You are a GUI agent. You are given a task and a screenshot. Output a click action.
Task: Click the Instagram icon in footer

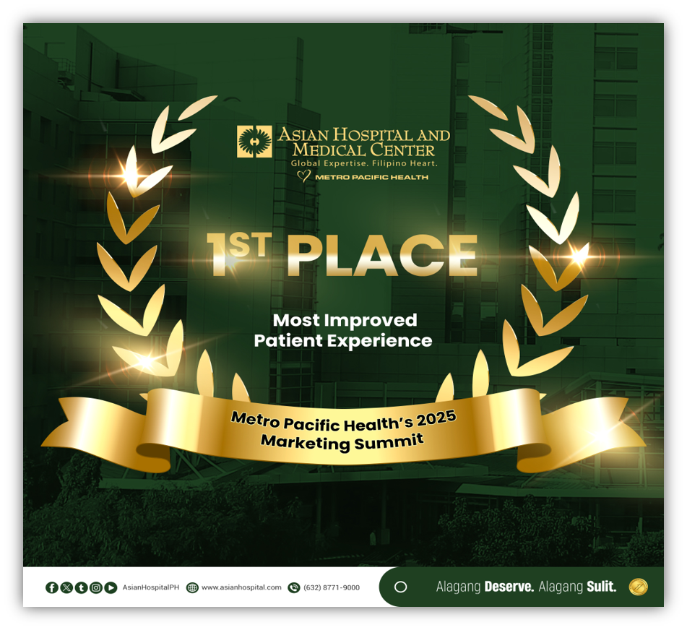coord(96,587)
